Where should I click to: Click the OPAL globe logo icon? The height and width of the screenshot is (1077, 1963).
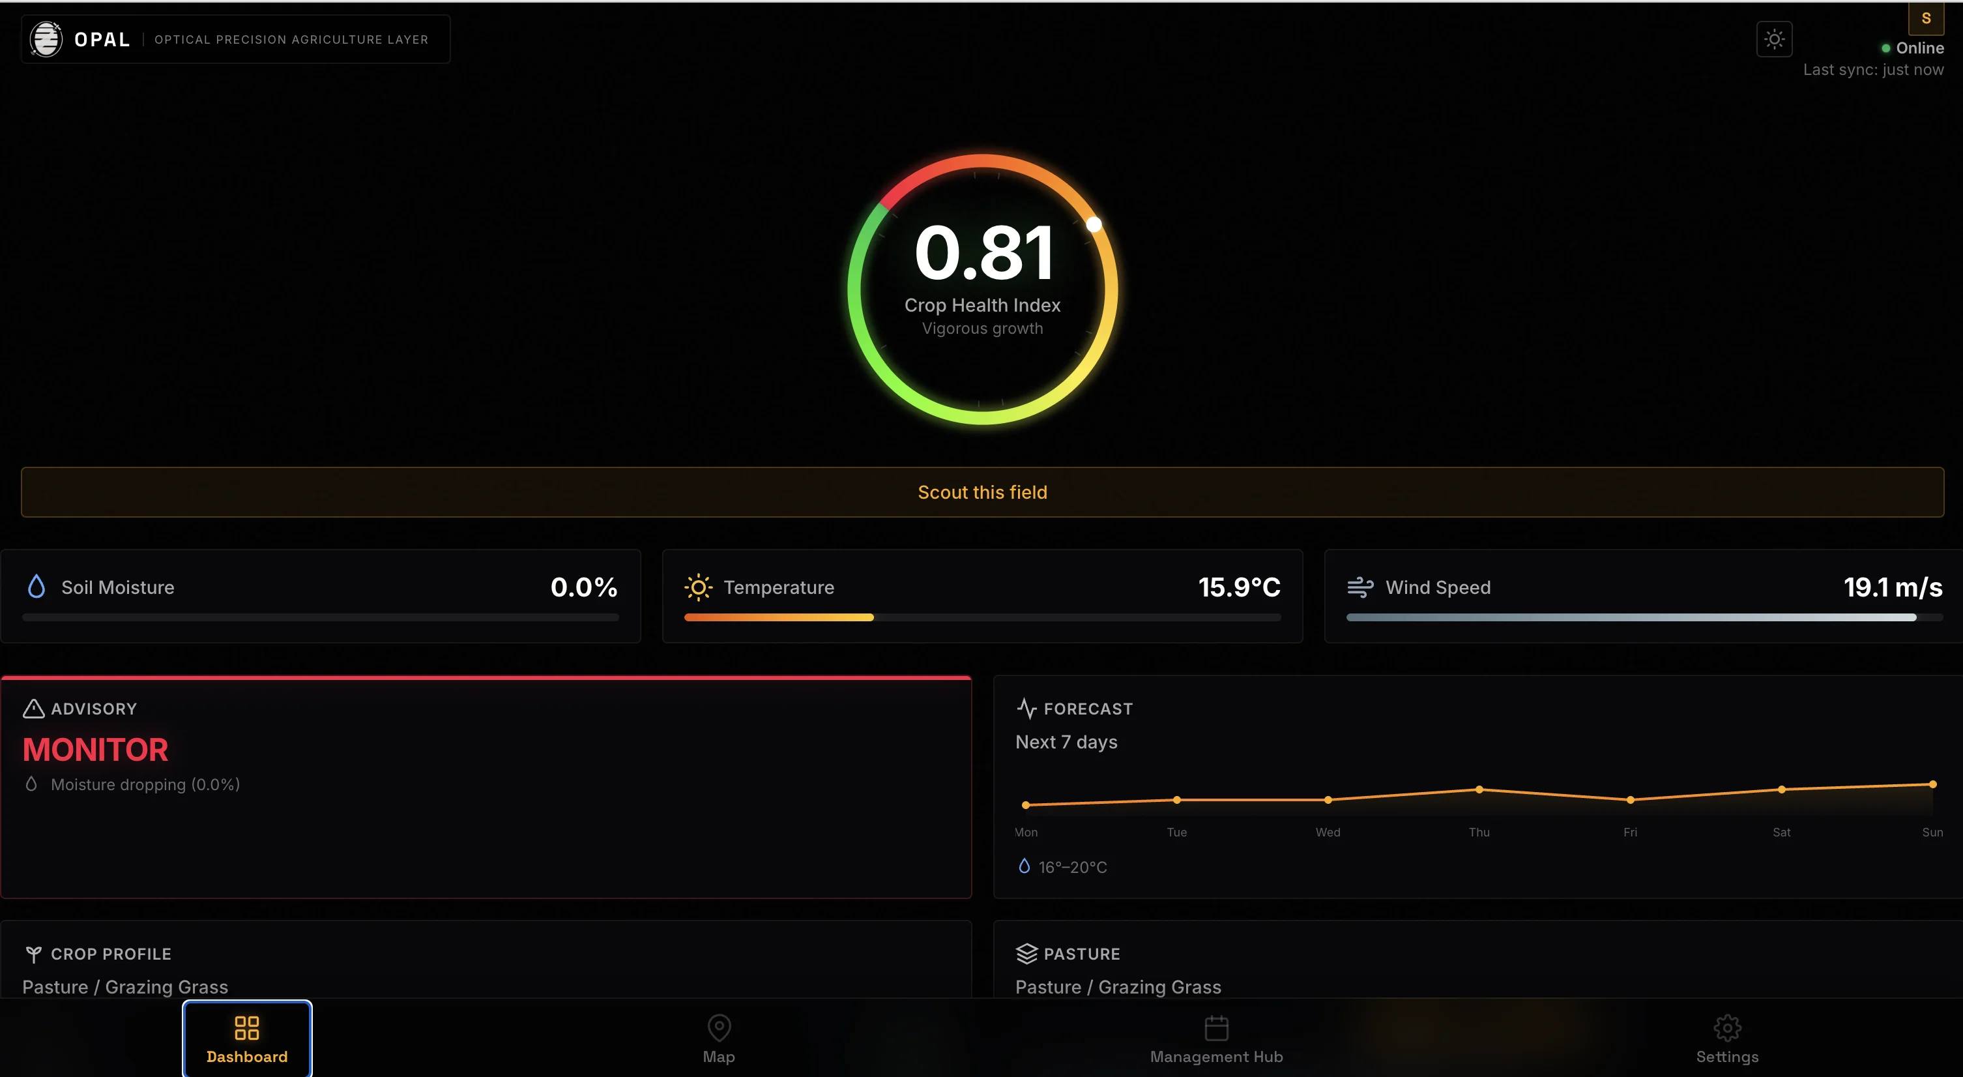46,39
